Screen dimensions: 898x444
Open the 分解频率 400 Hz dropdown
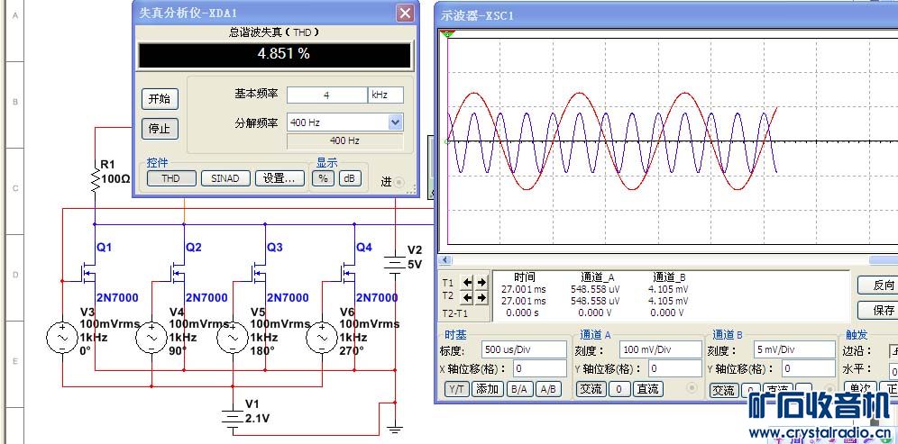[x=395, y=122]
